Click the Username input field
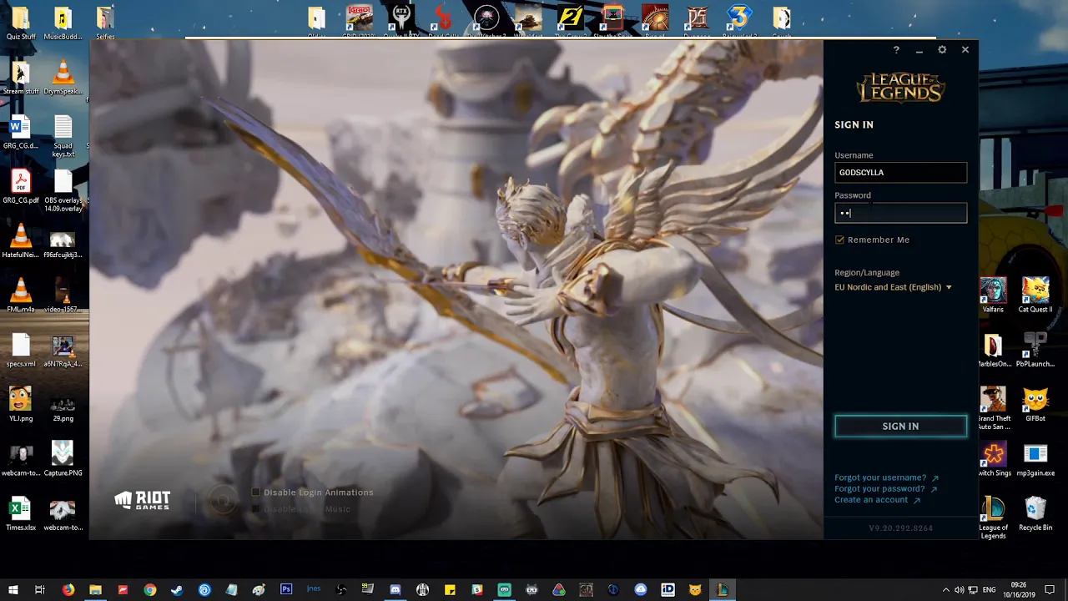This screenshot has width=1068, height=601. 900,173
